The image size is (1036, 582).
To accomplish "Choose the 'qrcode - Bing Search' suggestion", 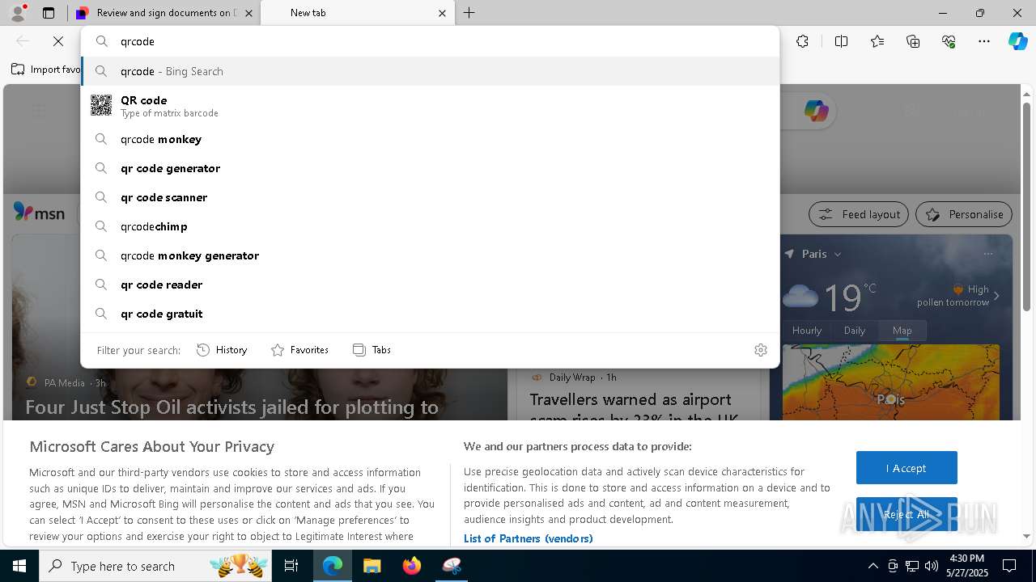I will tap(430, 71).
